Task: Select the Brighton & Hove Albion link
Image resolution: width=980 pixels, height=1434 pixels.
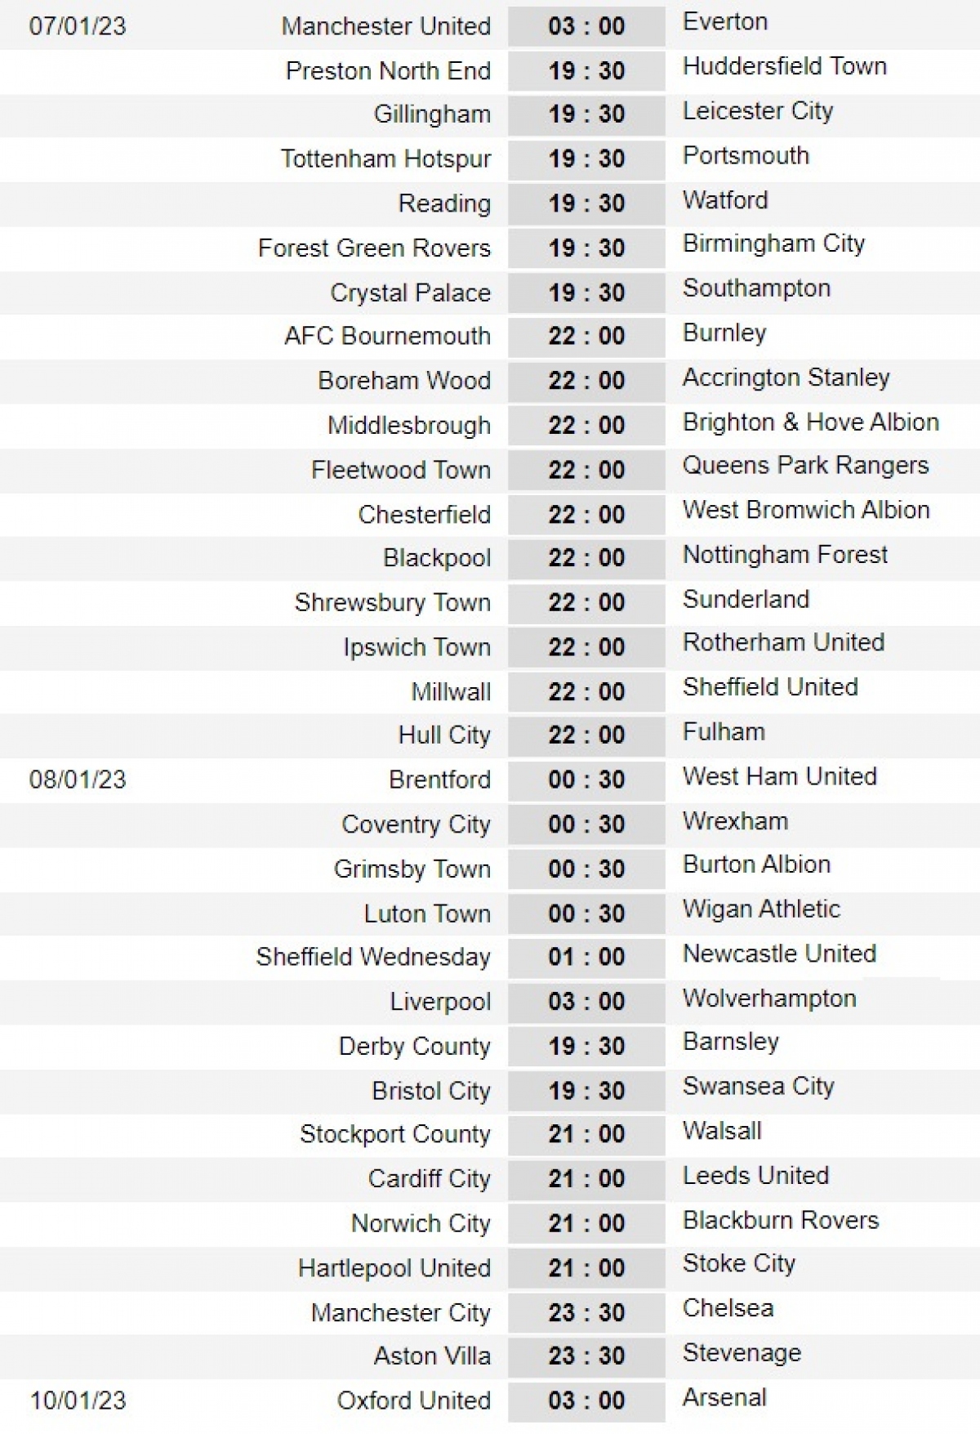Action: [810, 422]
